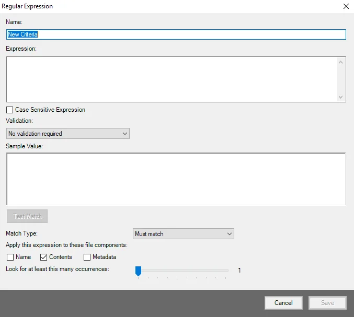Click the occurrences slider thumb
354x317 pixels.
138,271
